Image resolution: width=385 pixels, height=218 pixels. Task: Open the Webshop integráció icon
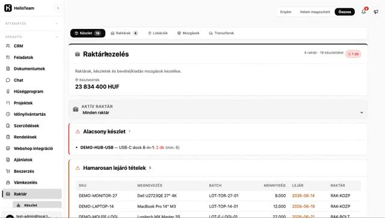(x=8, y=148)
